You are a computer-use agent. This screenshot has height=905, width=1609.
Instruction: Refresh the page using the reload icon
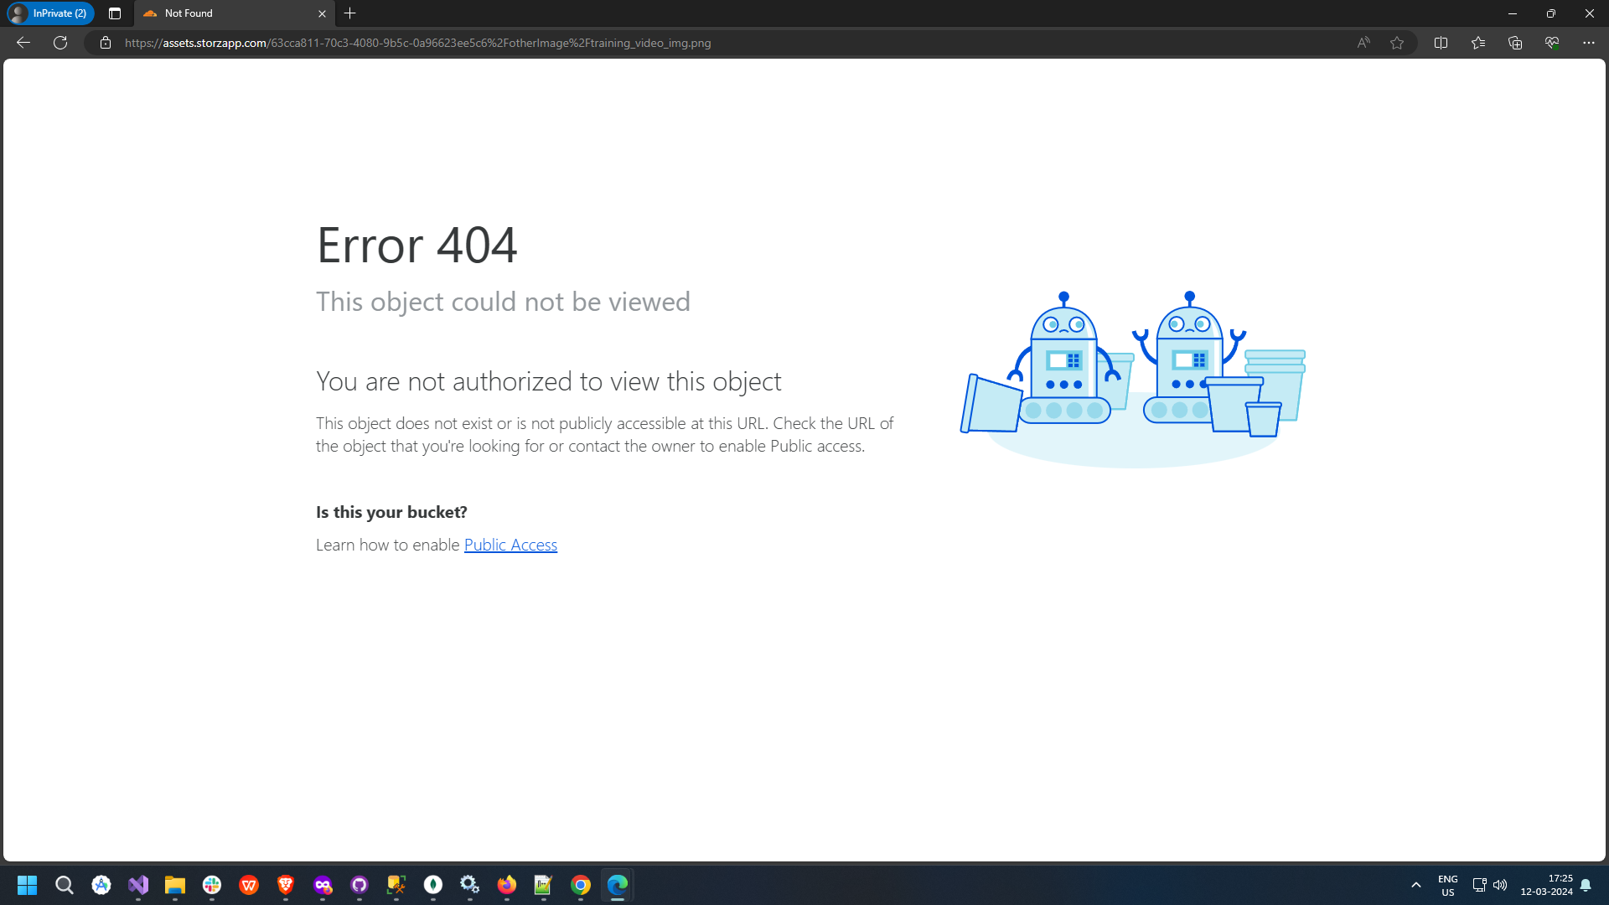click(x=60, y=43)
